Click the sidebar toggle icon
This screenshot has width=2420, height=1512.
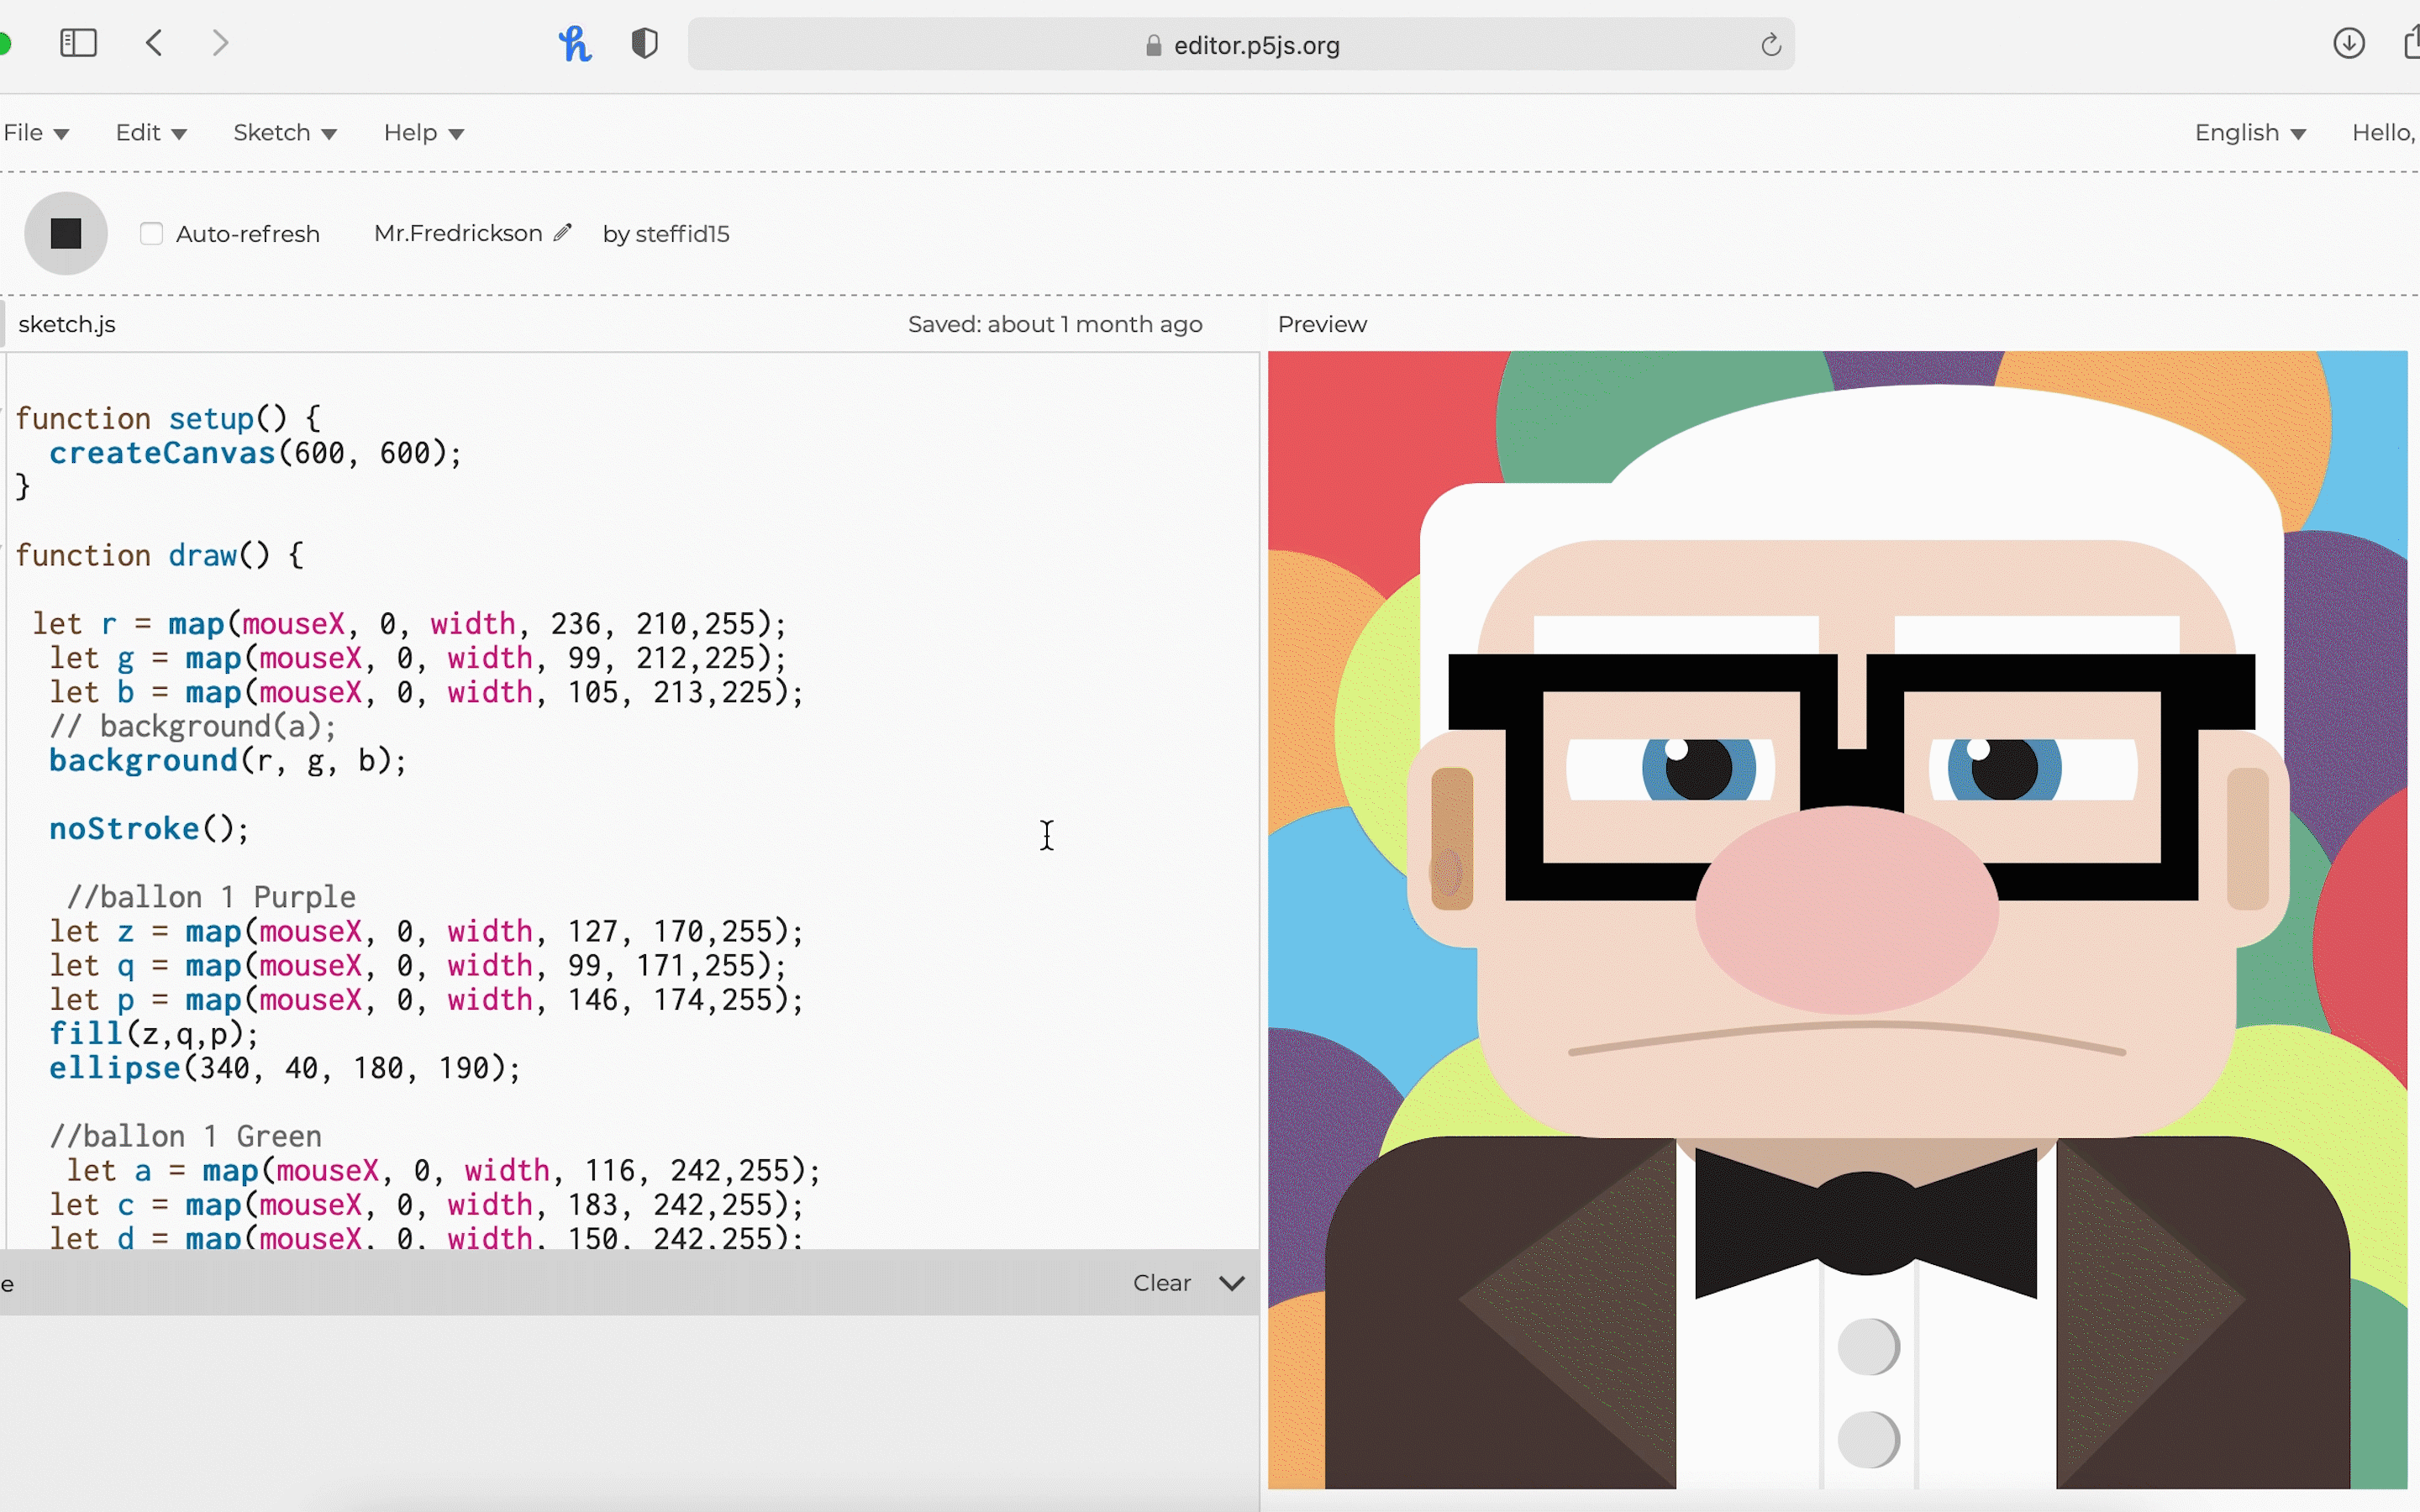pyautogui.click(x=78, y=44)
